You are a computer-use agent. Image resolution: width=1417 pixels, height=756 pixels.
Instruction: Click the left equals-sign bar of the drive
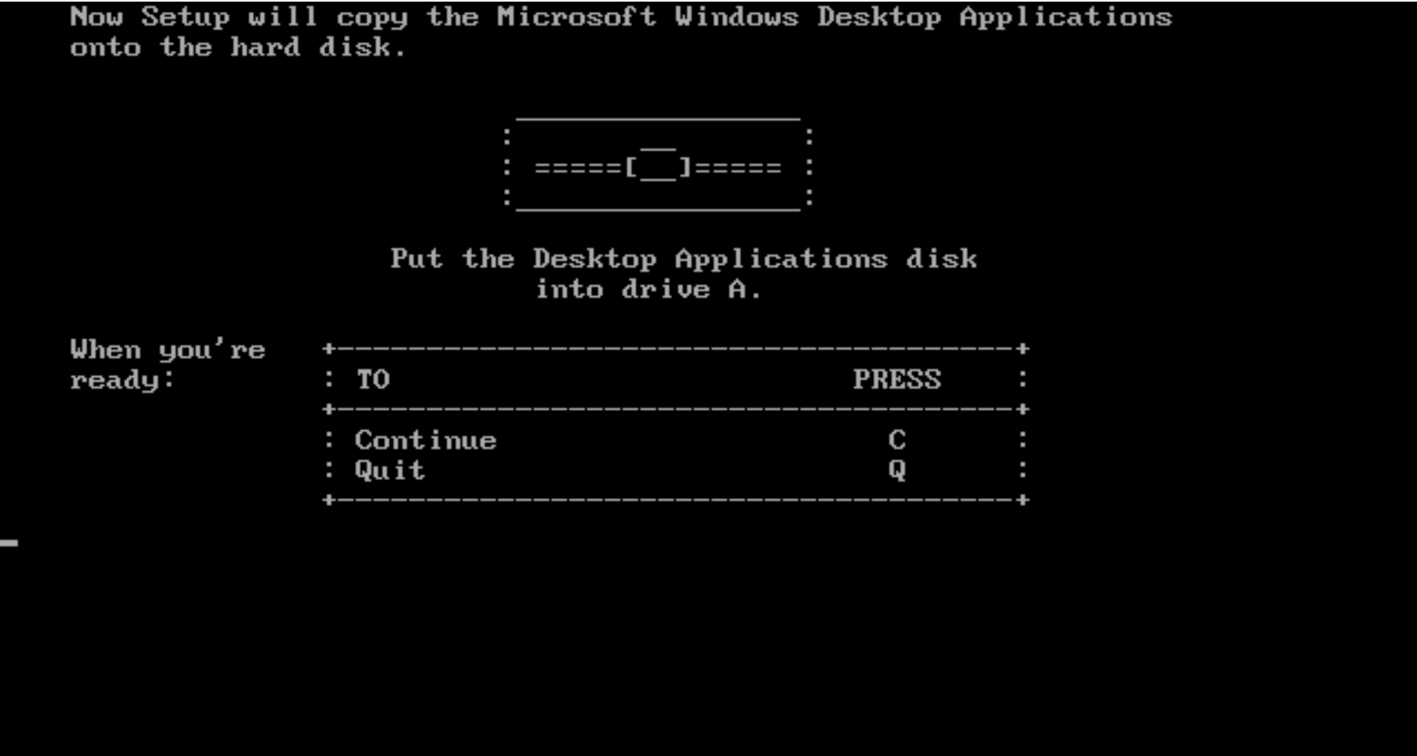(578, 167)
